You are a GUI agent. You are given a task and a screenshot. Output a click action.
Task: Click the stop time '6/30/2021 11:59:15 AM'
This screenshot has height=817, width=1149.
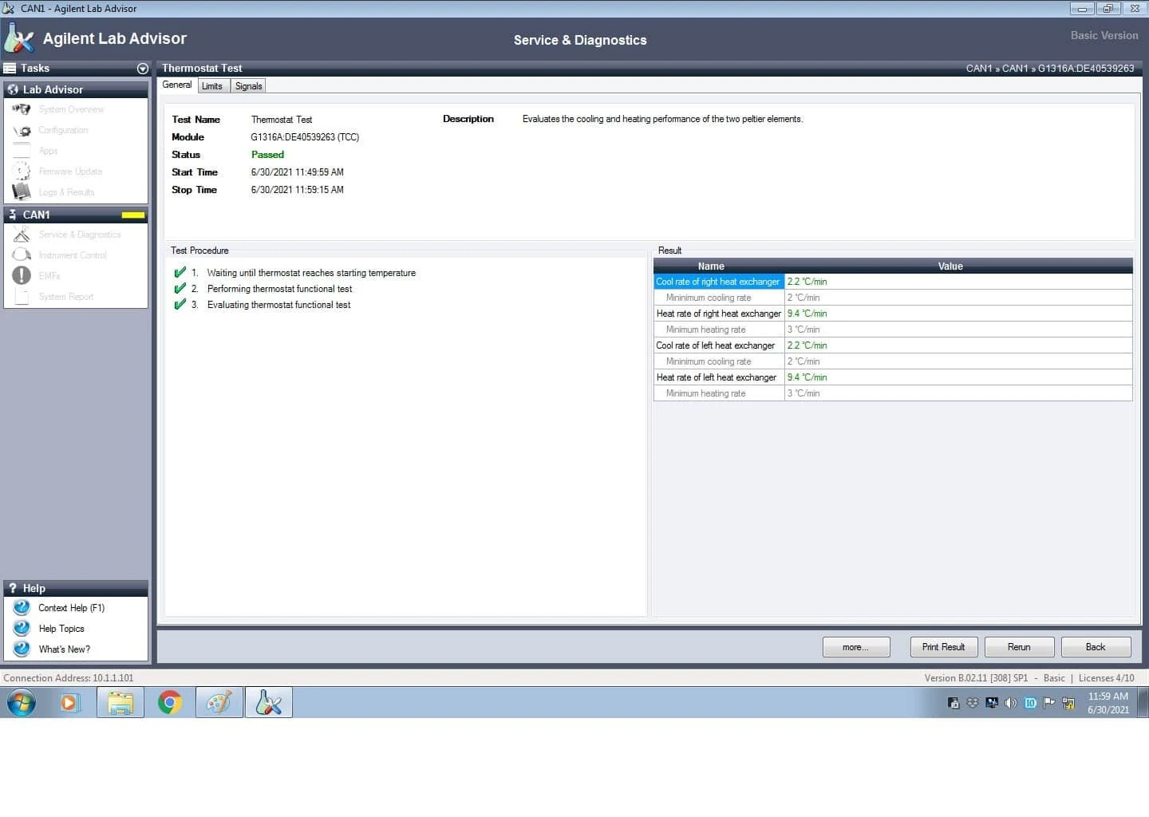click(x=297, y=190)
